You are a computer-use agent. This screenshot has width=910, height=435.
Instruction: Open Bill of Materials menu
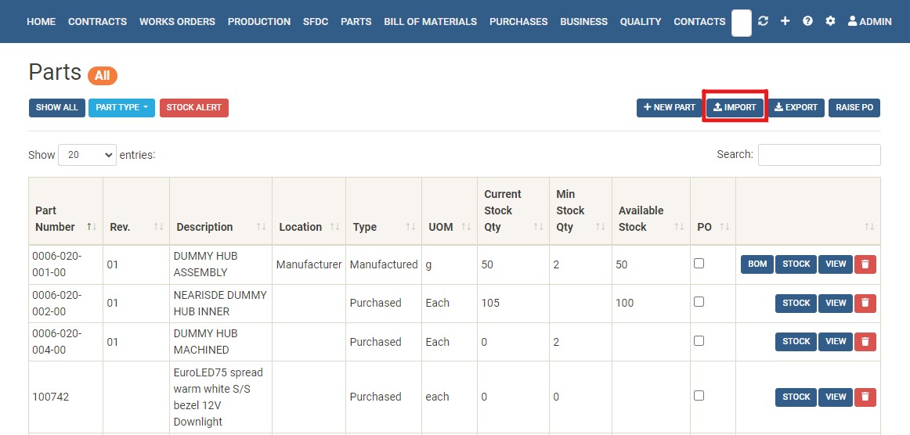[430, 22]
